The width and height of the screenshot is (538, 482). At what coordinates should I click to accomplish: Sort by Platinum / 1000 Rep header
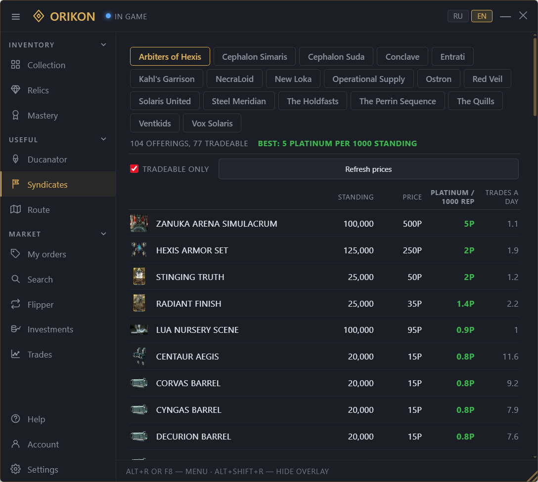coord(452,197)
